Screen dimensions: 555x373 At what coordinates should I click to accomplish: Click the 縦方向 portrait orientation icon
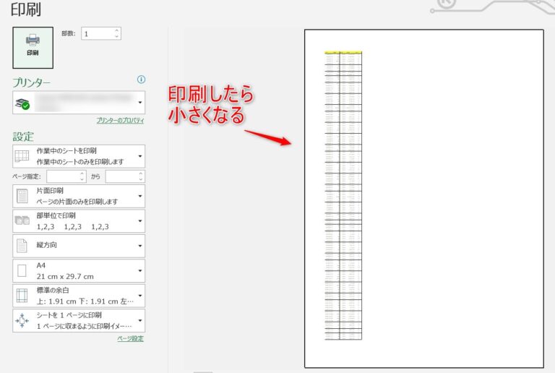point(22,246)
